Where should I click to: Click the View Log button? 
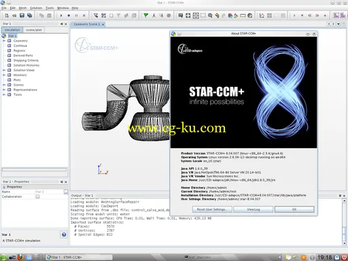point(253,209)
